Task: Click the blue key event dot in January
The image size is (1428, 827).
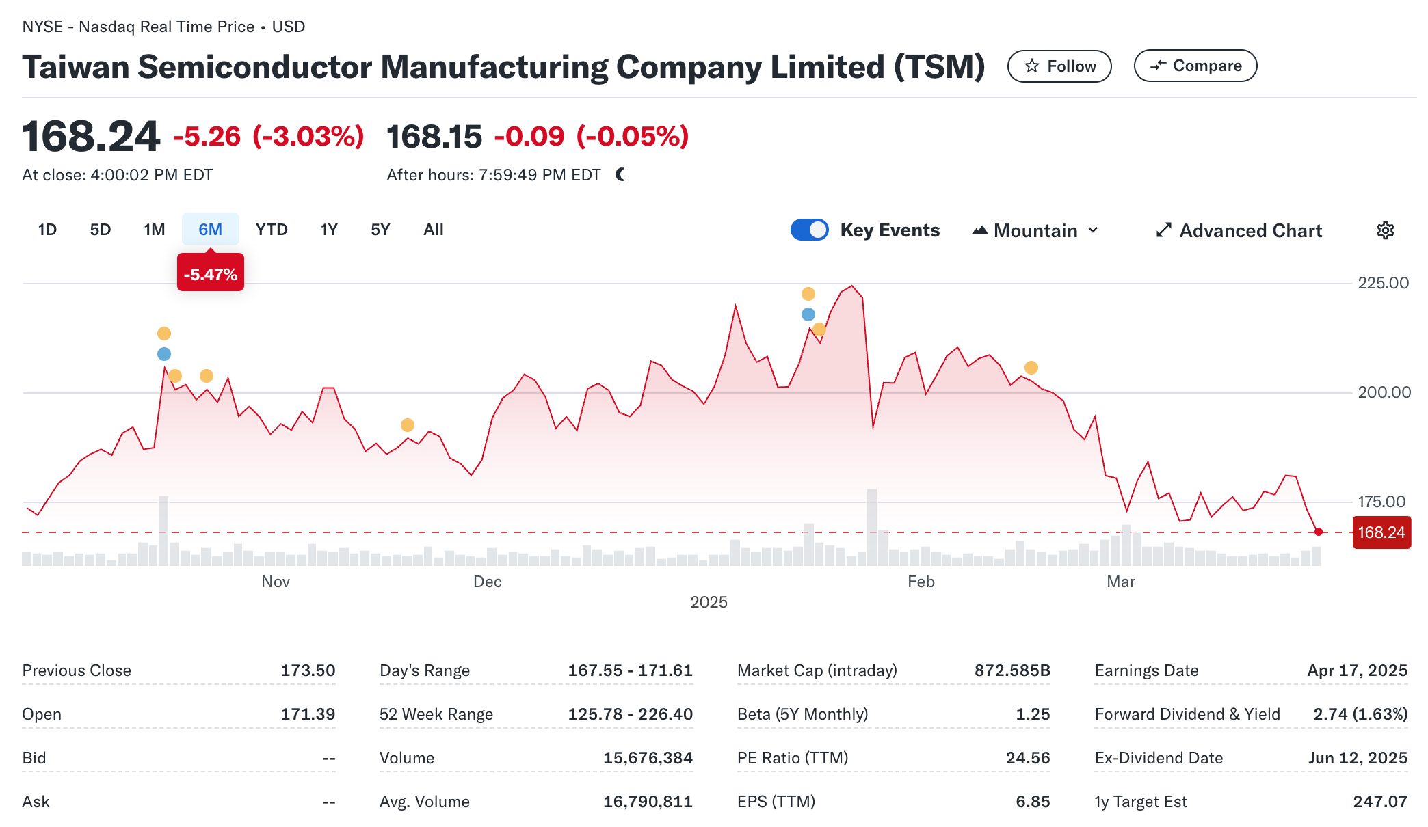Action: pyautogui.click(x=808, y=314)
